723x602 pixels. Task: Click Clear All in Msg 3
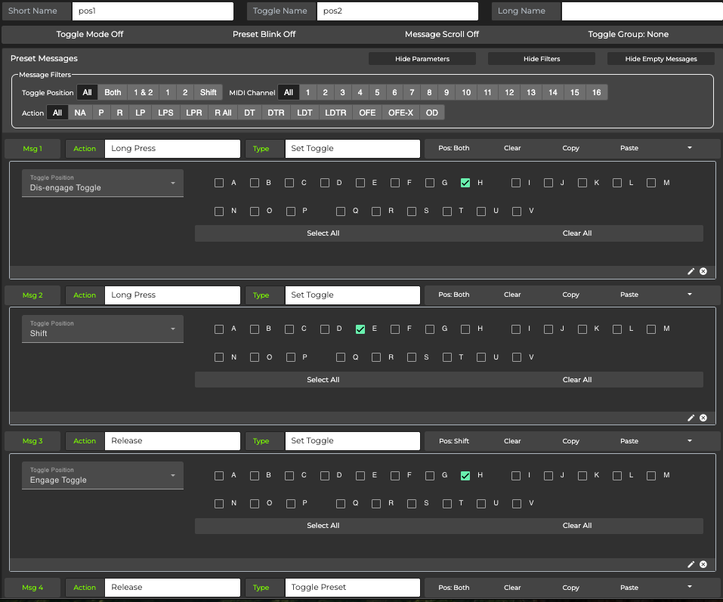pyautogui.click(x=577, y=526)
